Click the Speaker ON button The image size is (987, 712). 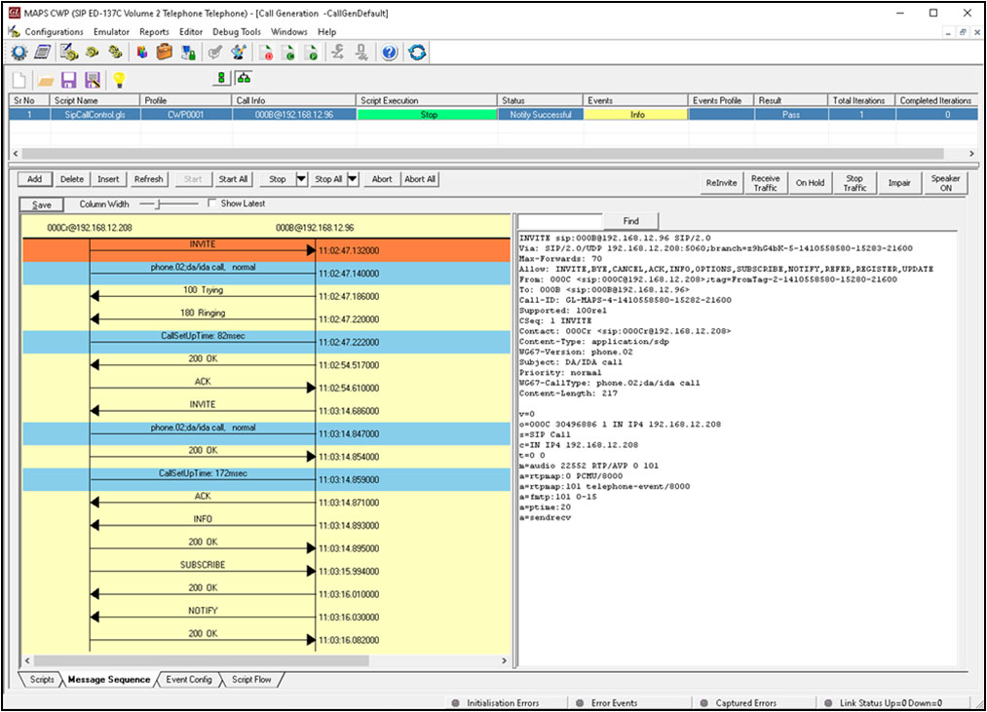click(945, 183)
